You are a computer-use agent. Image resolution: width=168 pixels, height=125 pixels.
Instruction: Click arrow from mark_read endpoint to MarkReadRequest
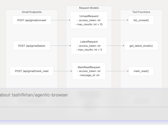63,71
